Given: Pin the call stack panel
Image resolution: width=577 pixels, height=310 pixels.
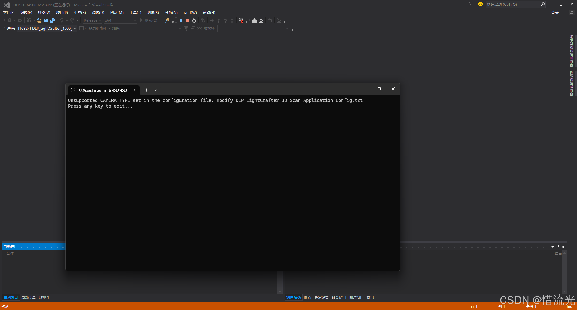Looking at the screenshot, I should (x=558, y=247).
